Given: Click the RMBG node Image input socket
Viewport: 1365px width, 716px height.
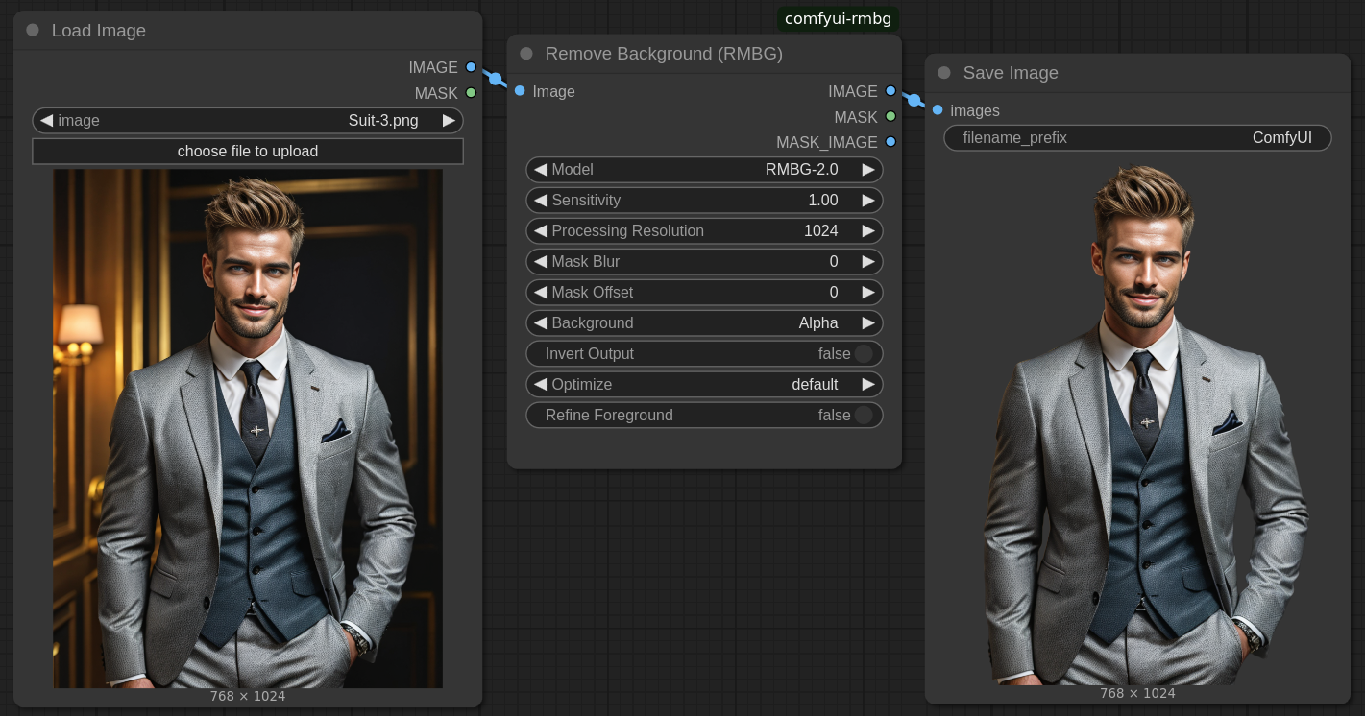Looking at the screenshot, I should pos(520,91).
